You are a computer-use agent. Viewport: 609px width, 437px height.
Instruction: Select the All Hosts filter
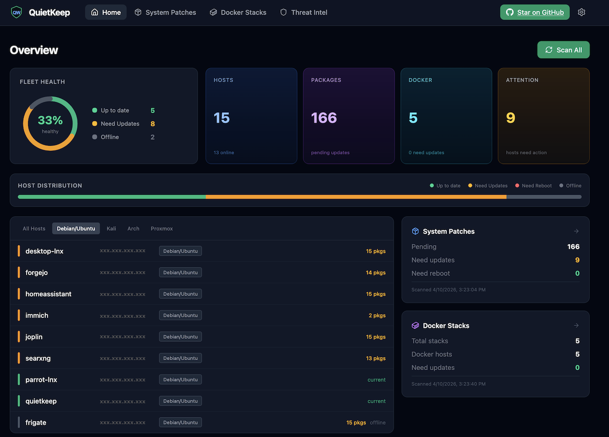33,228
